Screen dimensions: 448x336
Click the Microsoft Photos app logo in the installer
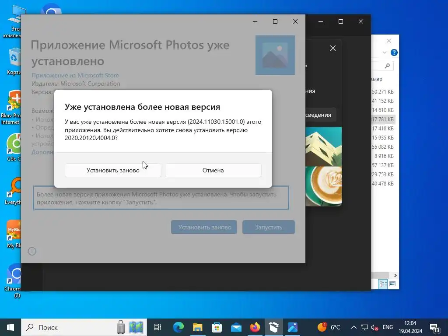(275, 55)
